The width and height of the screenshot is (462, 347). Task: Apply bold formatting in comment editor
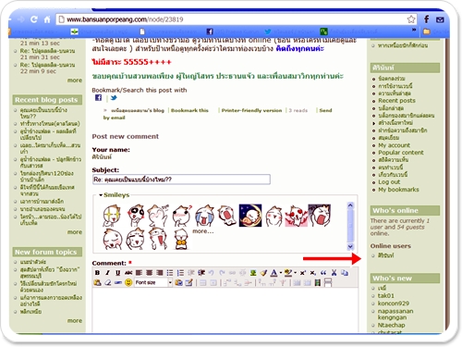tap(97, 273)
